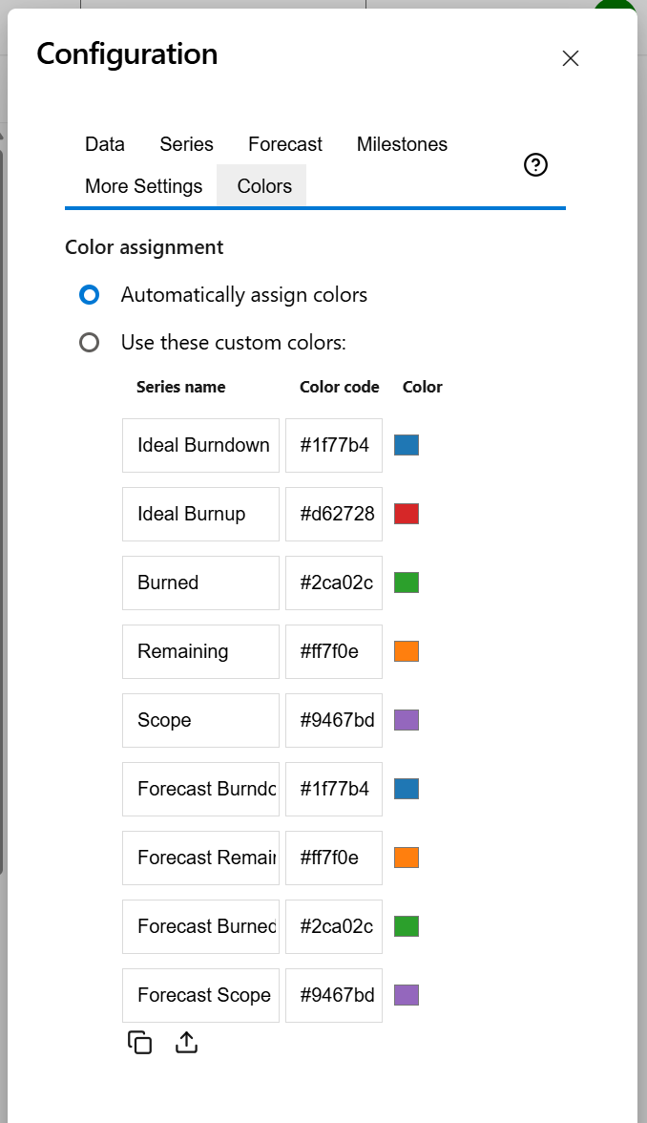Open the help information via the question mark icon
This screenshot has width=647, height=1123.
click(535, 165)
